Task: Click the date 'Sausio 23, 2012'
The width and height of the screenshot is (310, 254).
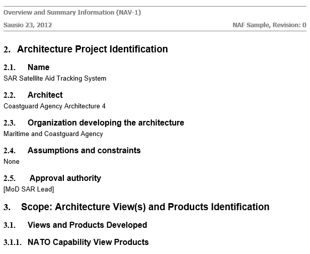Action: tap(28, 25)
